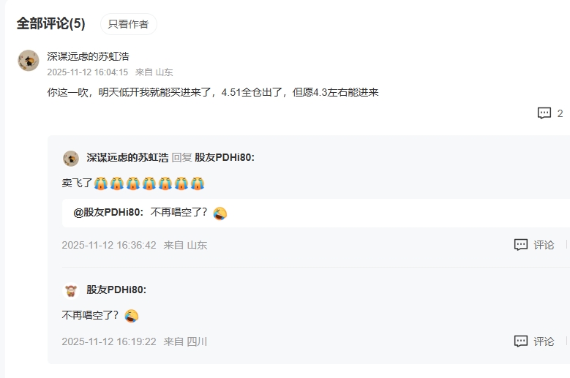The width and height of the screenshot is (570, 378).
Task: Click avatar of 深谋远虑的苏虹浩 on top comment
Action: (29, 60)
